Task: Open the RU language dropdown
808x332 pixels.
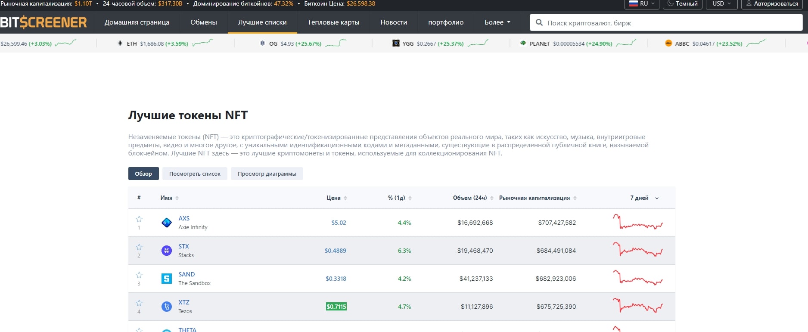Action: (642, 4)
